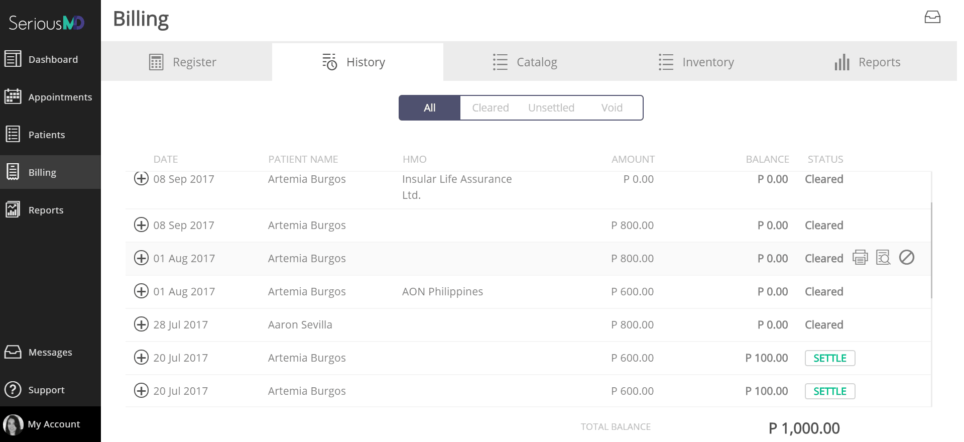Click patient name Aaron Sevilla

point(300,324)
